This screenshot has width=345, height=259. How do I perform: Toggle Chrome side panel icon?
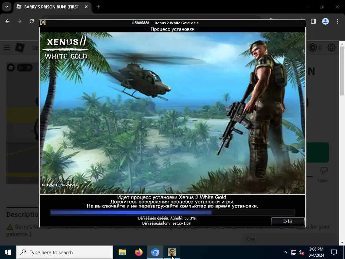point(313,21)
